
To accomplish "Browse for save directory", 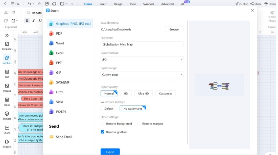I will pos(174,29).
